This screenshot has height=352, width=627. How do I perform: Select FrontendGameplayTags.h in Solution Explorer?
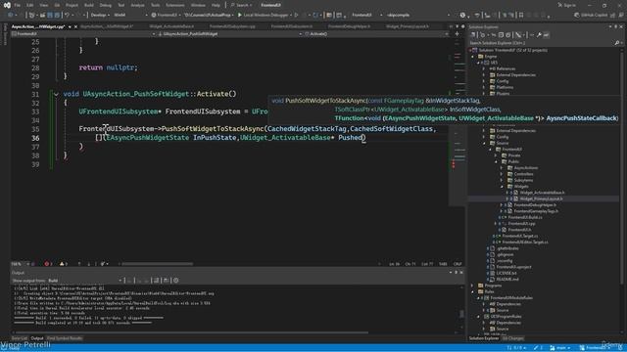point(536,211)
